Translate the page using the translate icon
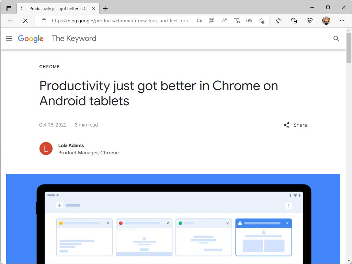This screenshot has width=352, height=264. coord(249,21)
